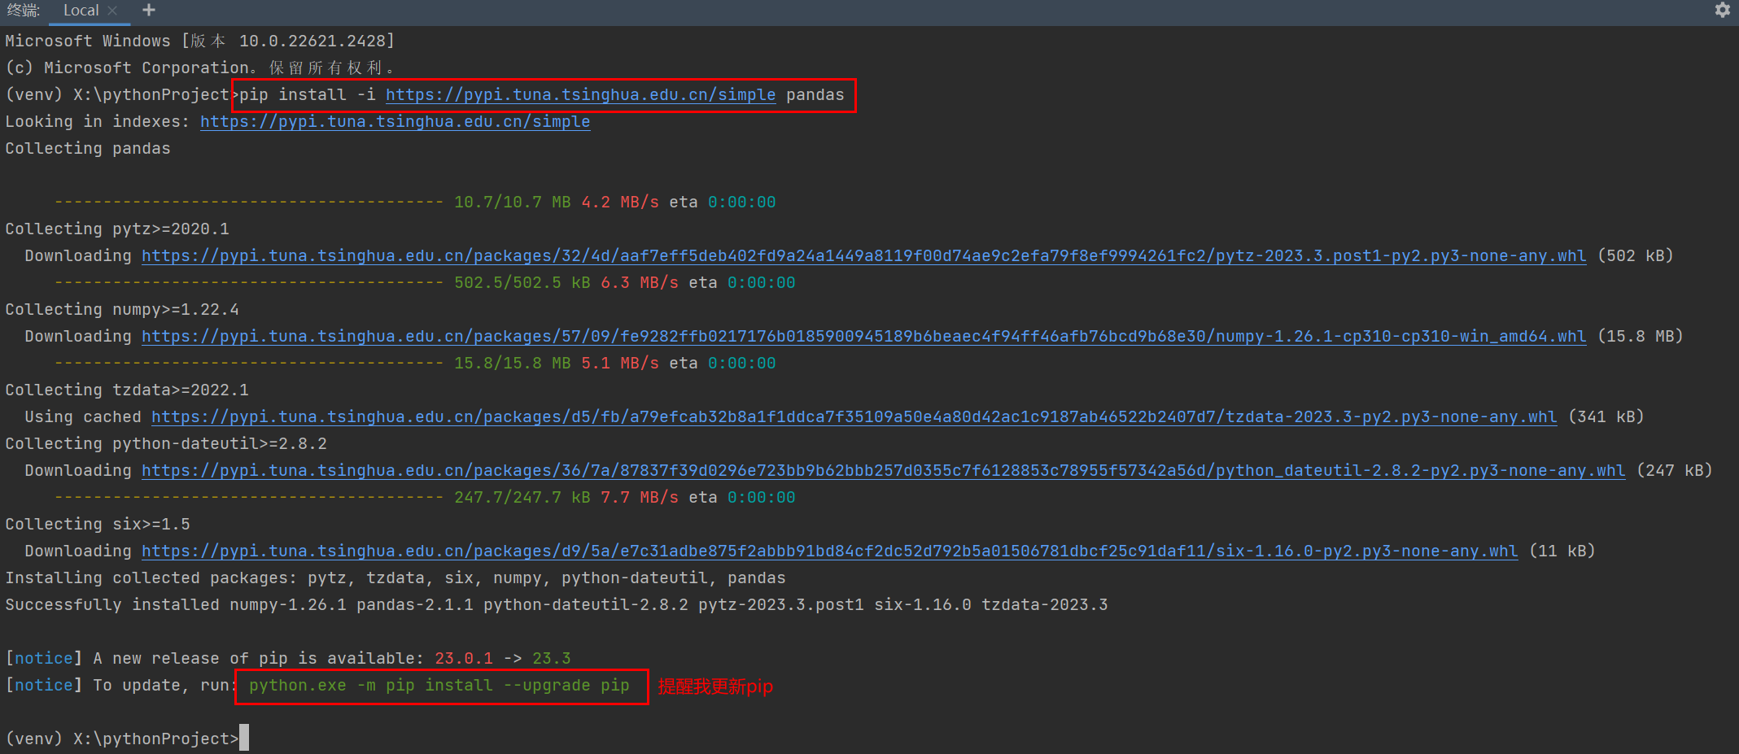The width and height of the screenshot is (1739, 754).
Task: Open the pytz-2023.3.post1 wheel download link
Action: (x=863, y=256)
